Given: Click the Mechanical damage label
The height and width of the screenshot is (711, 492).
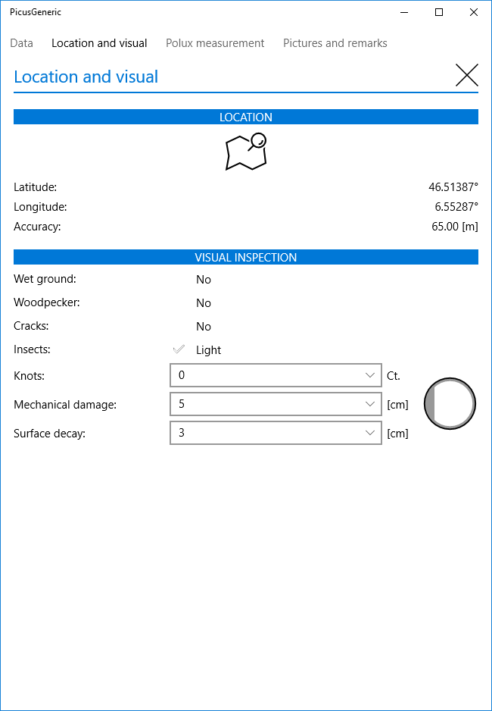Looking at the screenshot, I should [65, 405].
